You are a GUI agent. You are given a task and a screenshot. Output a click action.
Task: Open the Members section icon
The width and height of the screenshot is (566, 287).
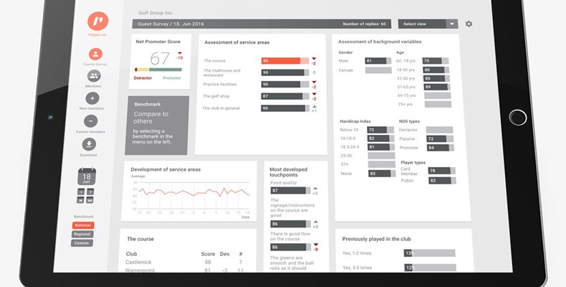click(94, 76)
